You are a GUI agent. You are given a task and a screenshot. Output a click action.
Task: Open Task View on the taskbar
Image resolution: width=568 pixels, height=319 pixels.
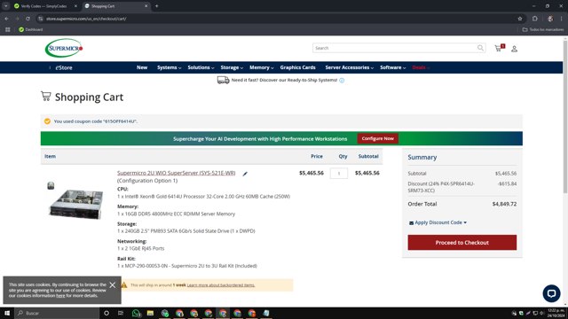pyautogui.click(x=121, y=313)
